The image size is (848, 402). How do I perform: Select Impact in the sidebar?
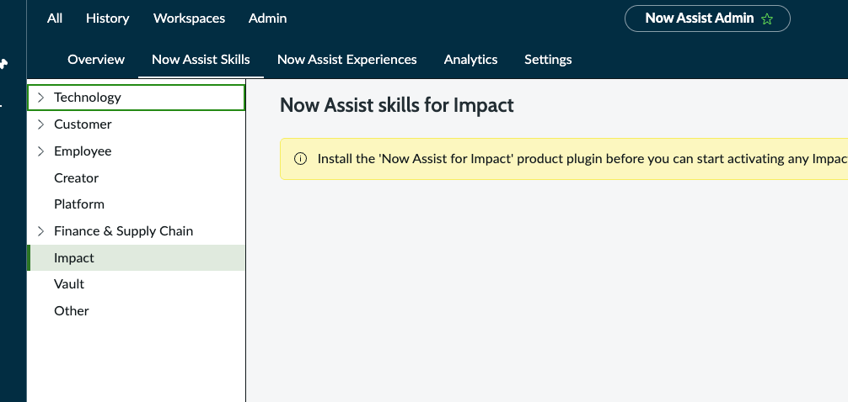(x=137, y=257)
